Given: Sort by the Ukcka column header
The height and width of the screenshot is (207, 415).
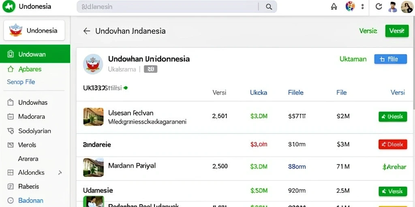Looking at the screenshot, I should pos(259,93).
